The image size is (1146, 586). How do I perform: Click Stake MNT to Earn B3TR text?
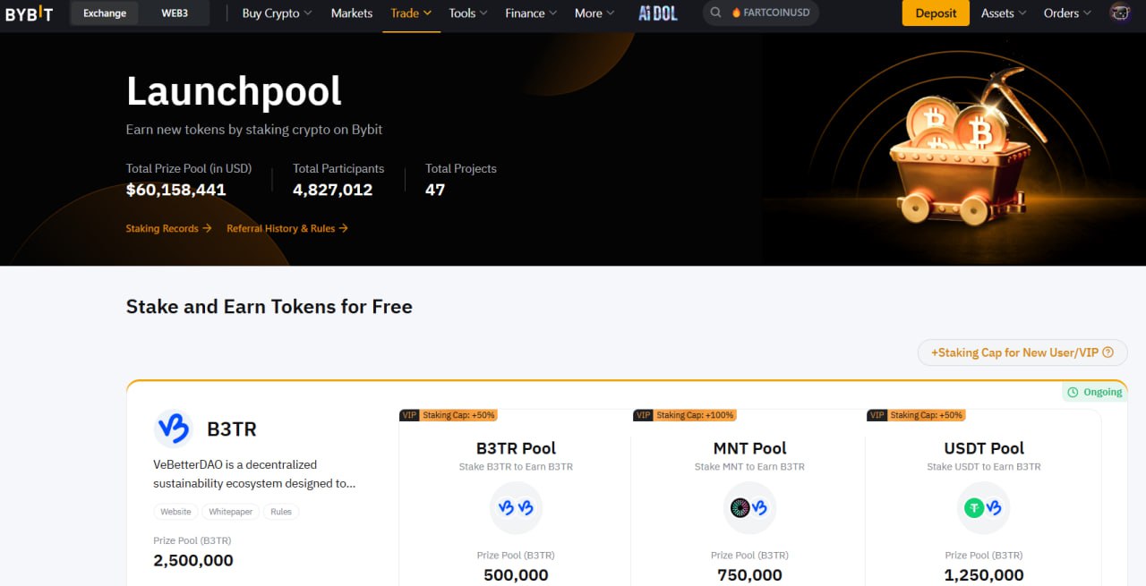[x=749, y=466]
